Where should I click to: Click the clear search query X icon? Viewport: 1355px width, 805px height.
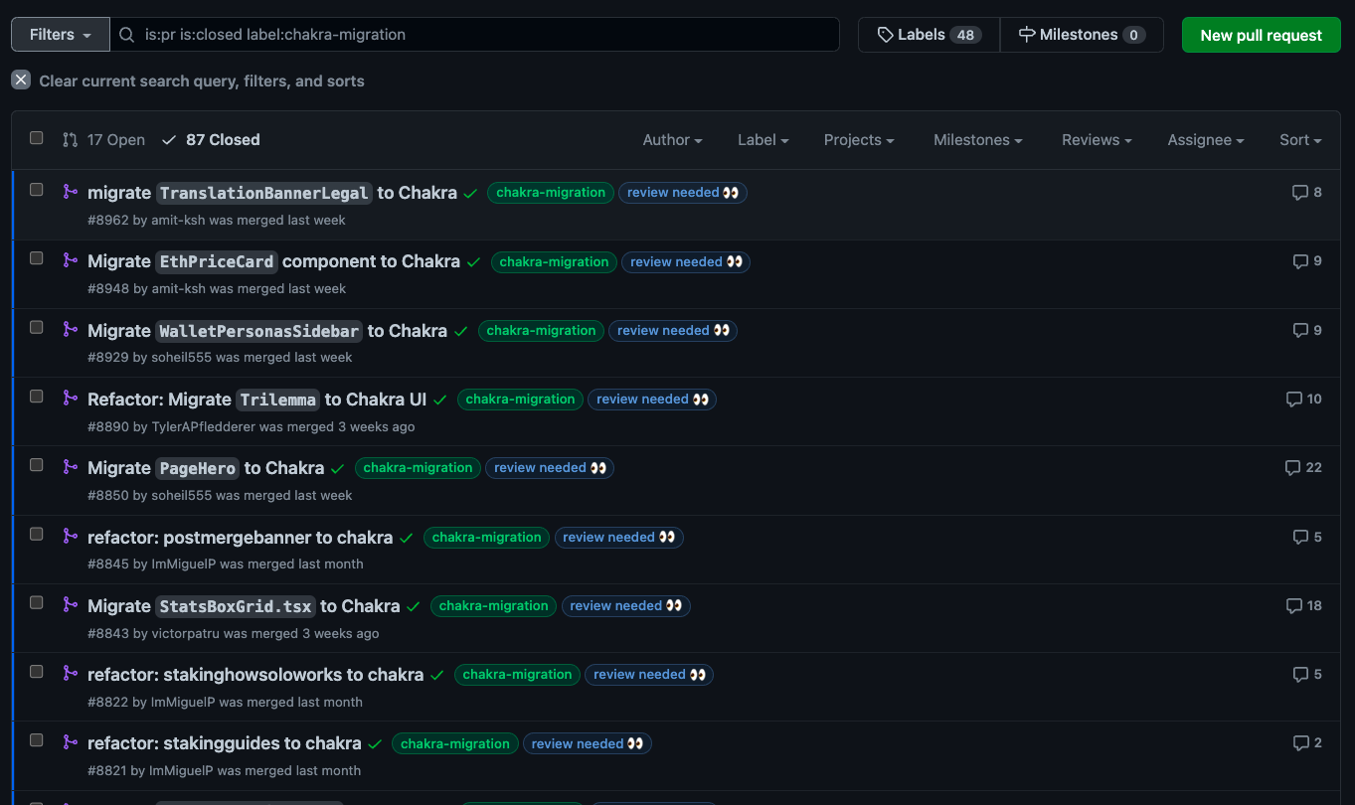tap(21, 80)
